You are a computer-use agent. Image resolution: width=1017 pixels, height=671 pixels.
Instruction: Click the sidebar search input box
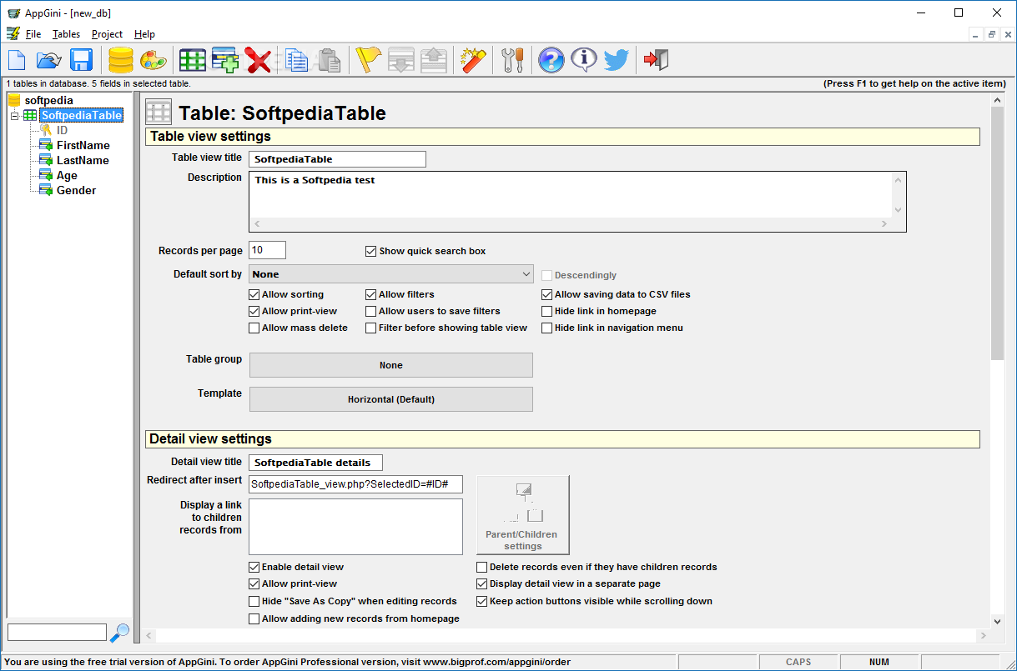57,633
